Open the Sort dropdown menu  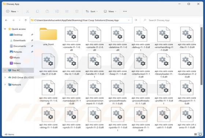pos(92,11)
